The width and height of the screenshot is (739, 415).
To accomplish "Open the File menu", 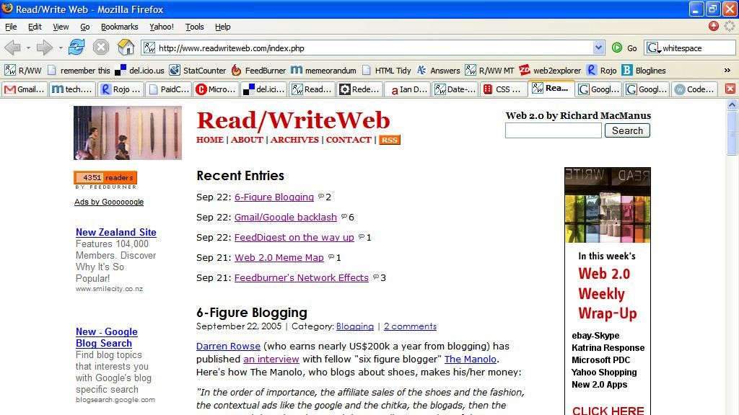I will click(x=11, y=27).
